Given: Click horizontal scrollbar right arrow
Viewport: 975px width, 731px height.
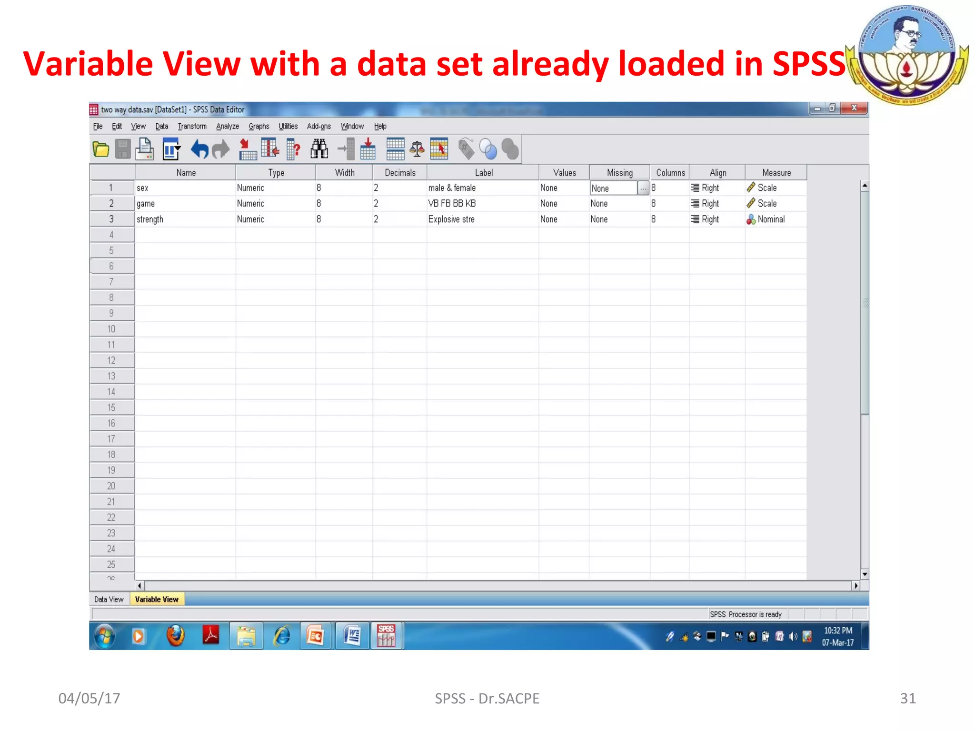Looking at the screenshot, I should pos(856,585).
